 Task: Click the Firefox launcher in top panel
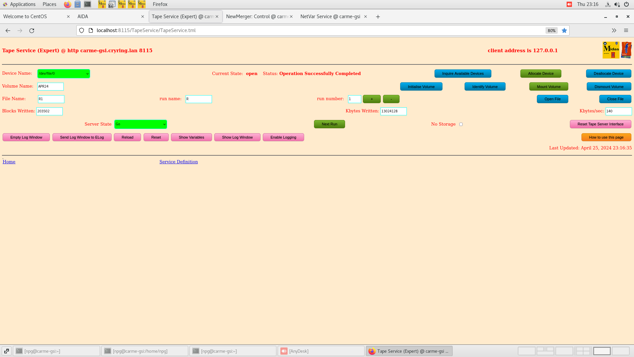67,4
